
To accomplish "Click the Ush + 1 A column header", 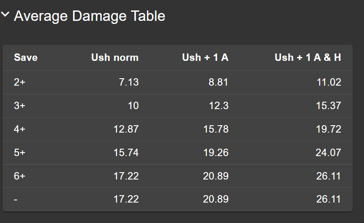I will pos(205,57).
